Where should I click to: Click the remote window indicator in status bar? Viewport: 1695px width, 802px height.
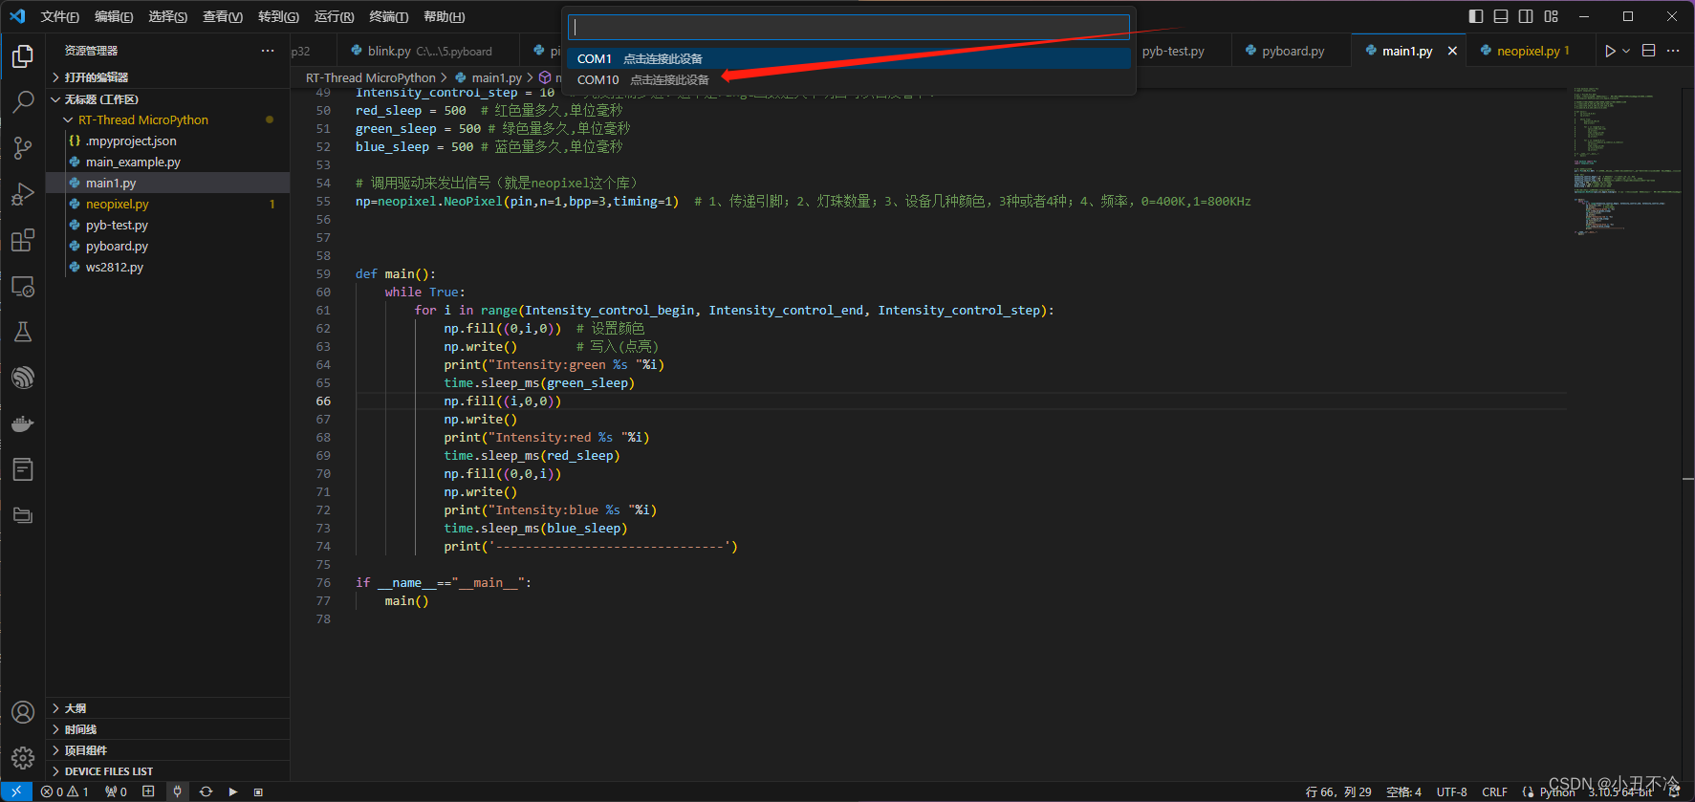point(16,791)
